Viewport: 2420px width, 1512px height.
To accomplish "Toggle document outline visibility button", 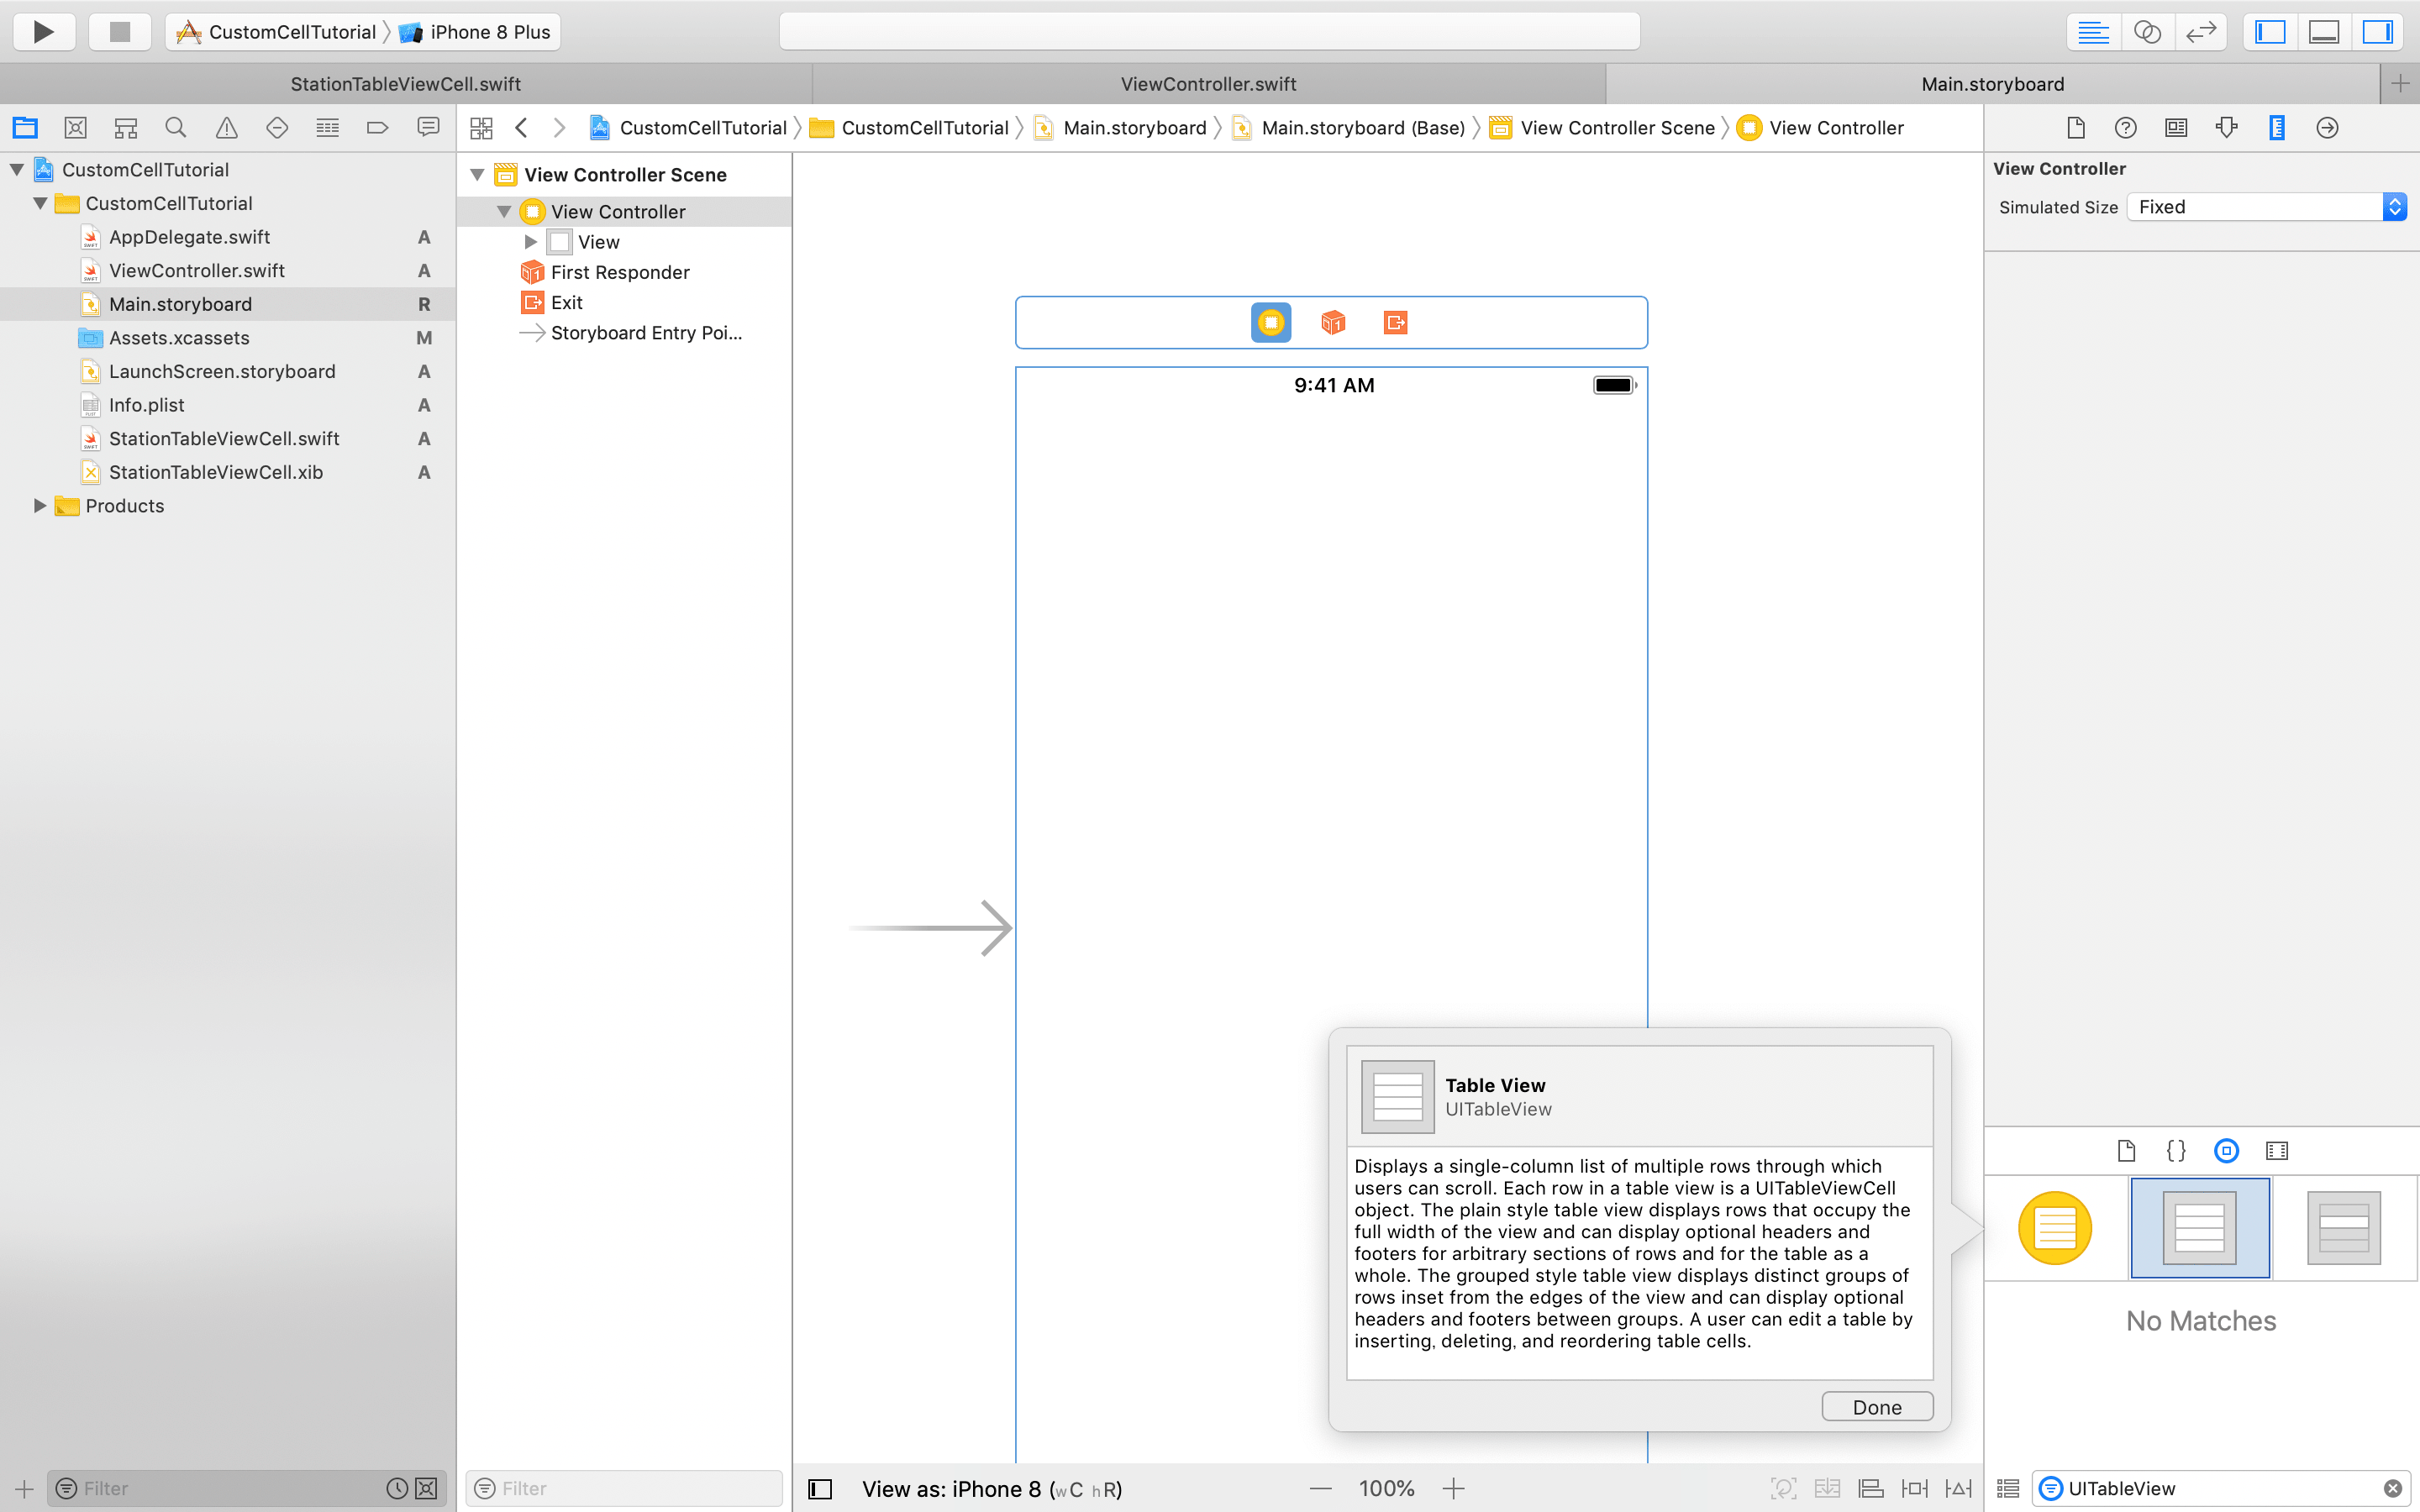I will [820, 1489].
